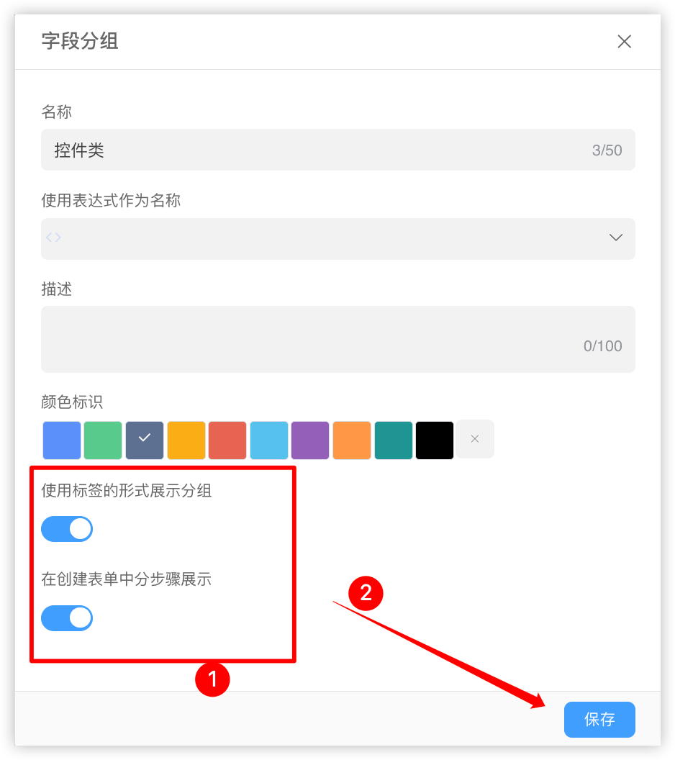Viewport: 675px width, 760px height.
Task: Pick the red color swatch
Action: pyautogui.click(x=227, y=440)
